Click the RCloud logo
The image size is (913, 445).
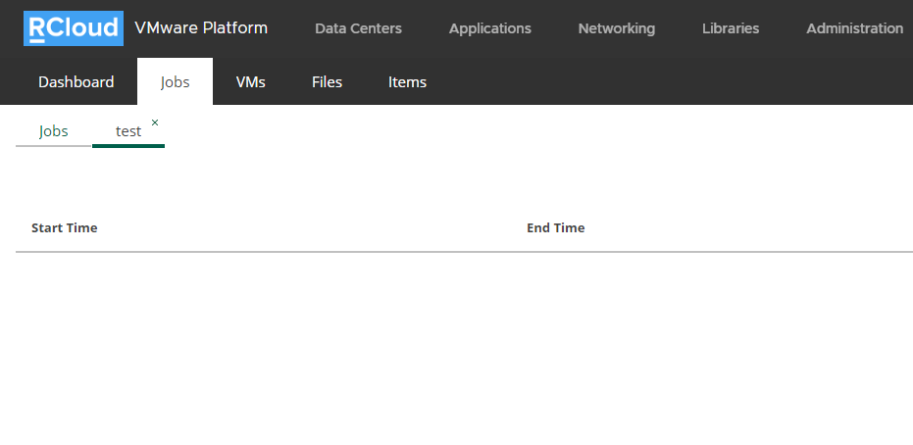[x=74, y=27]
